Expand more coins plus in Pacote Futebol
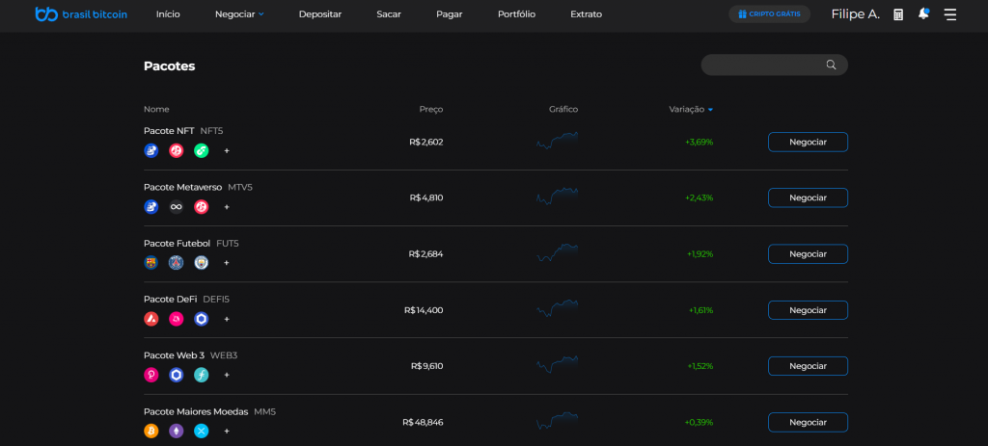 click(x=227, y=263)
